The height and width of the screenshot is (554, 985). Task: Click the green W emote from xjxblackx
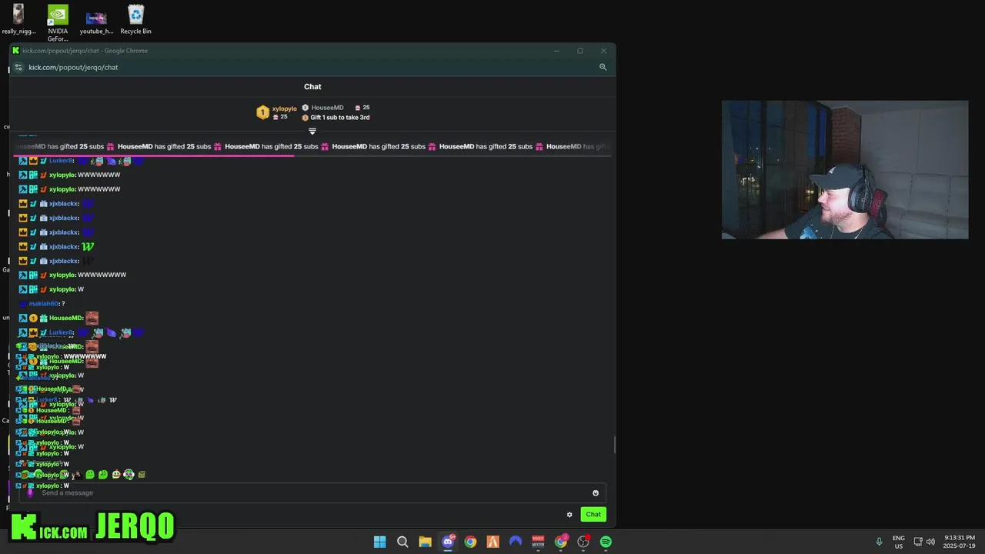[88, 246]
